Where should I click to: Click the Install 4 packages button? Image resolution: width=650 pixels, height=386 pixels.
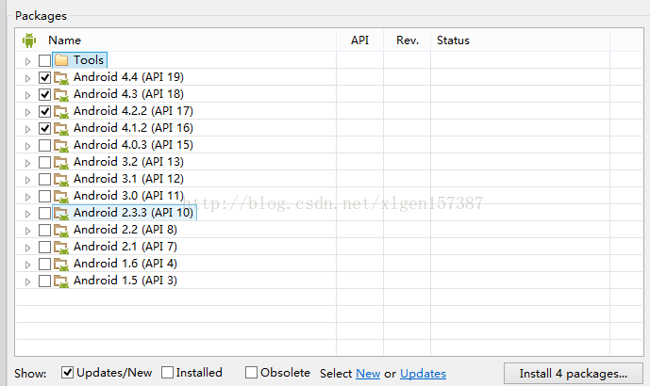574,374
